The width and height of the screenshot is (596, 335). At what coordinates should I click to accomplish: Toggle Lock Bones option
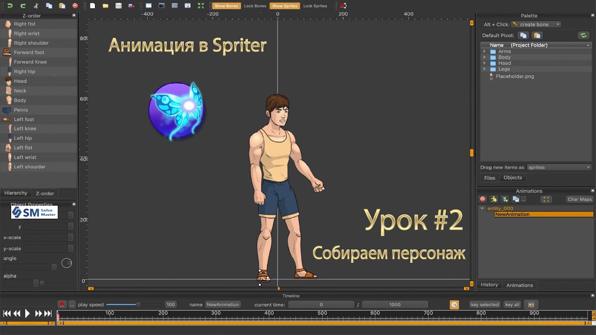pyautogui.click(x=255, y=6)
